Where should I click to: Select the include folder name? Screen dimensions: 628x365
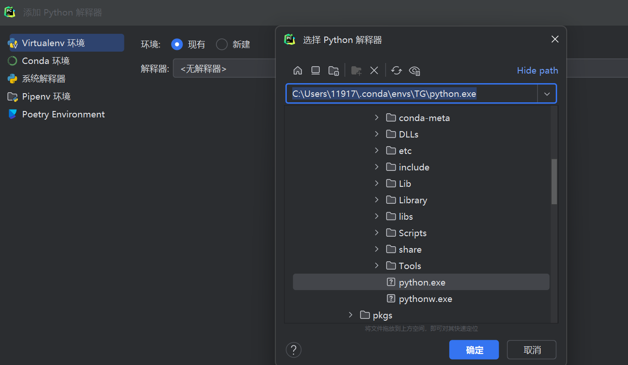414,167
